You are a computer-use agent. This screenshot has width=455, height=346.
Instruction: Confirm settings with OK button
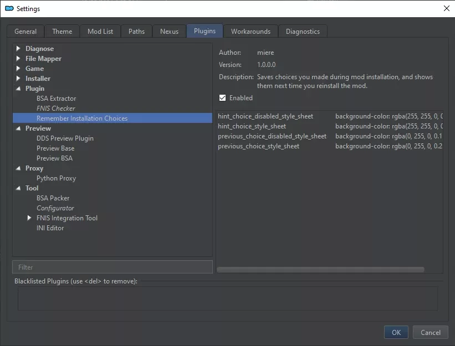(396, 332)
